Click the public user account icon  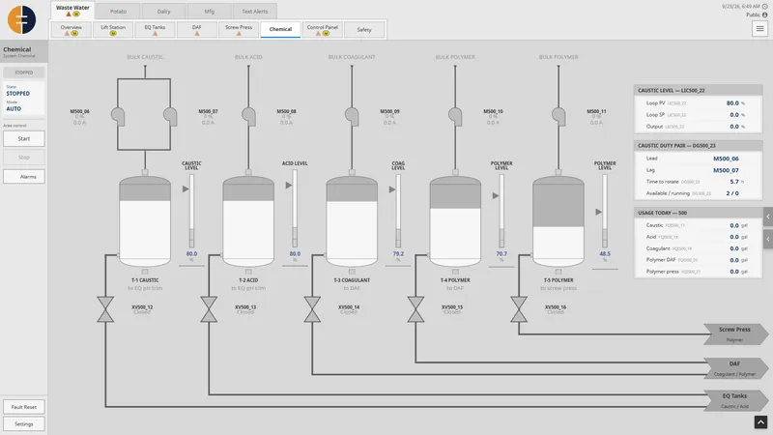(x=765, y=14)
